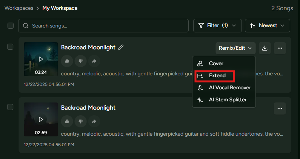Play the 03:24 song thumbnail

tap(41, 59)
